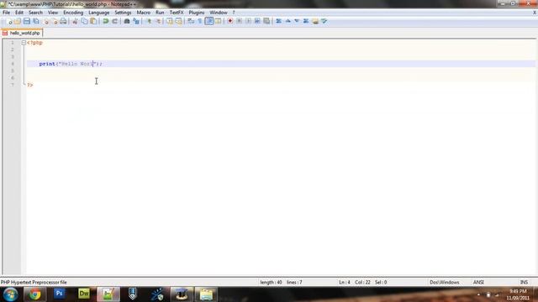538x302 pixels.
Task: Toggle INS insert mode in status bar
Action: (x=524, y=282)
